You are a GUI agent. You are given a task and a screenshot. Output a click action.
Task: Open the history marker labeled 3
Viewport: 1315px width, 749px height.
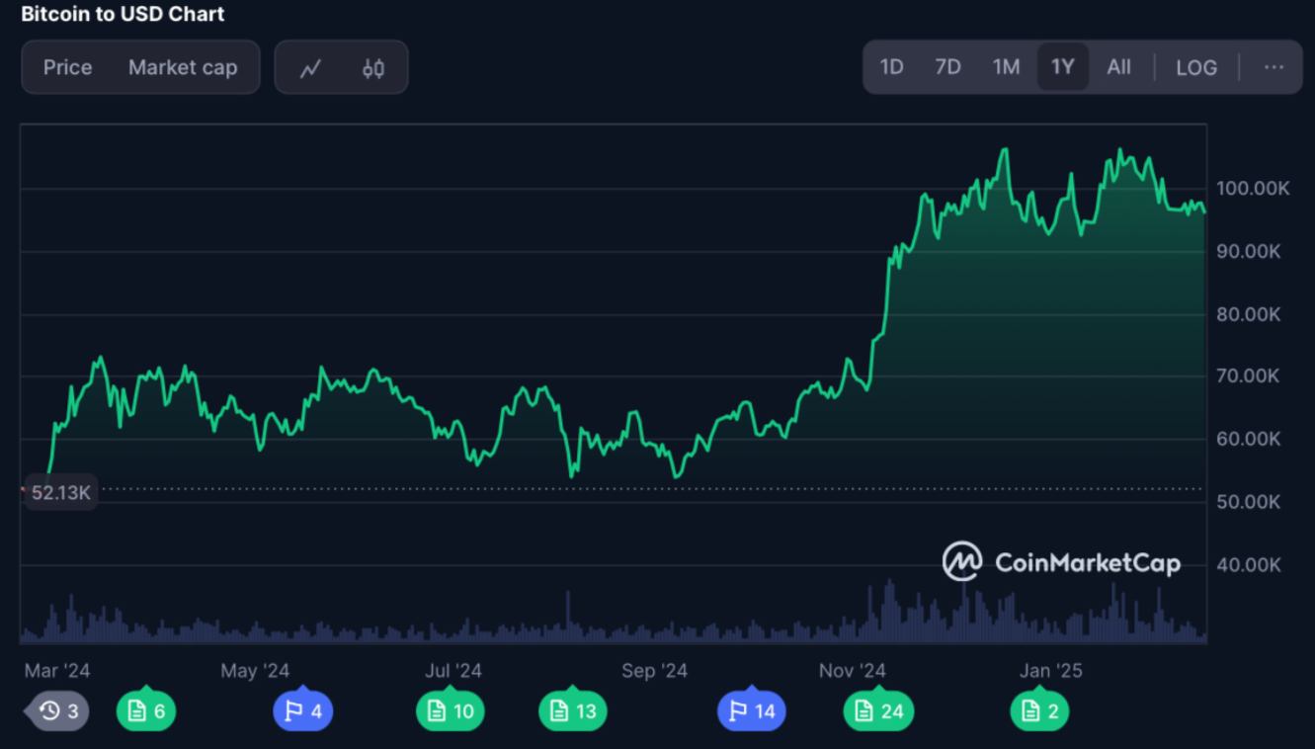click(59, 710)
